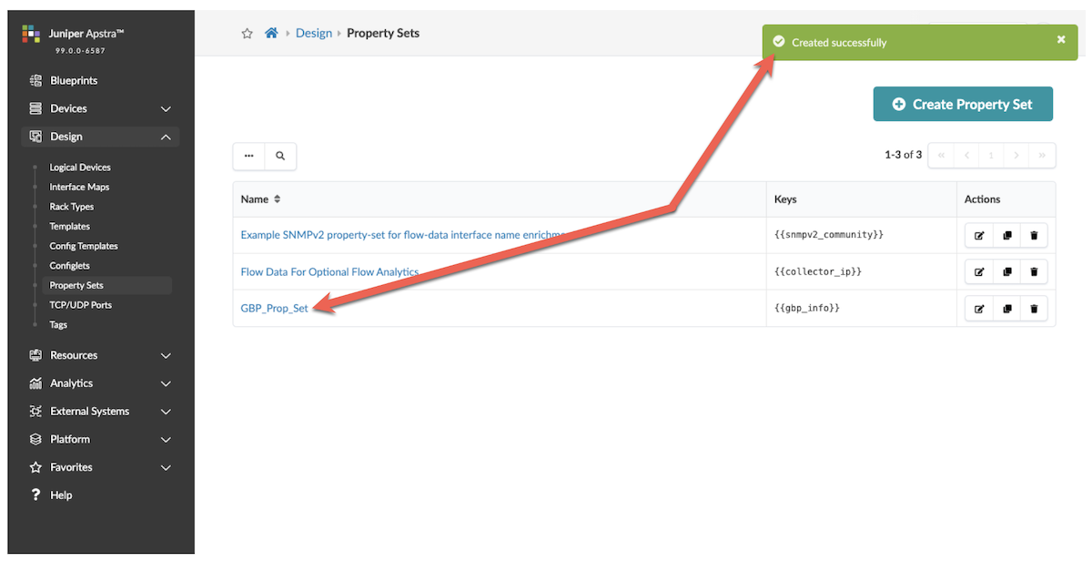Open Flow Data For Optional Flow Analytics

[x=329, y=271]
